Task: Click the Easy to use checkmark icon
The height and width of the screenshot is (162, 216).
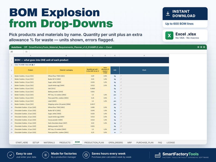Action: (11, 155)
